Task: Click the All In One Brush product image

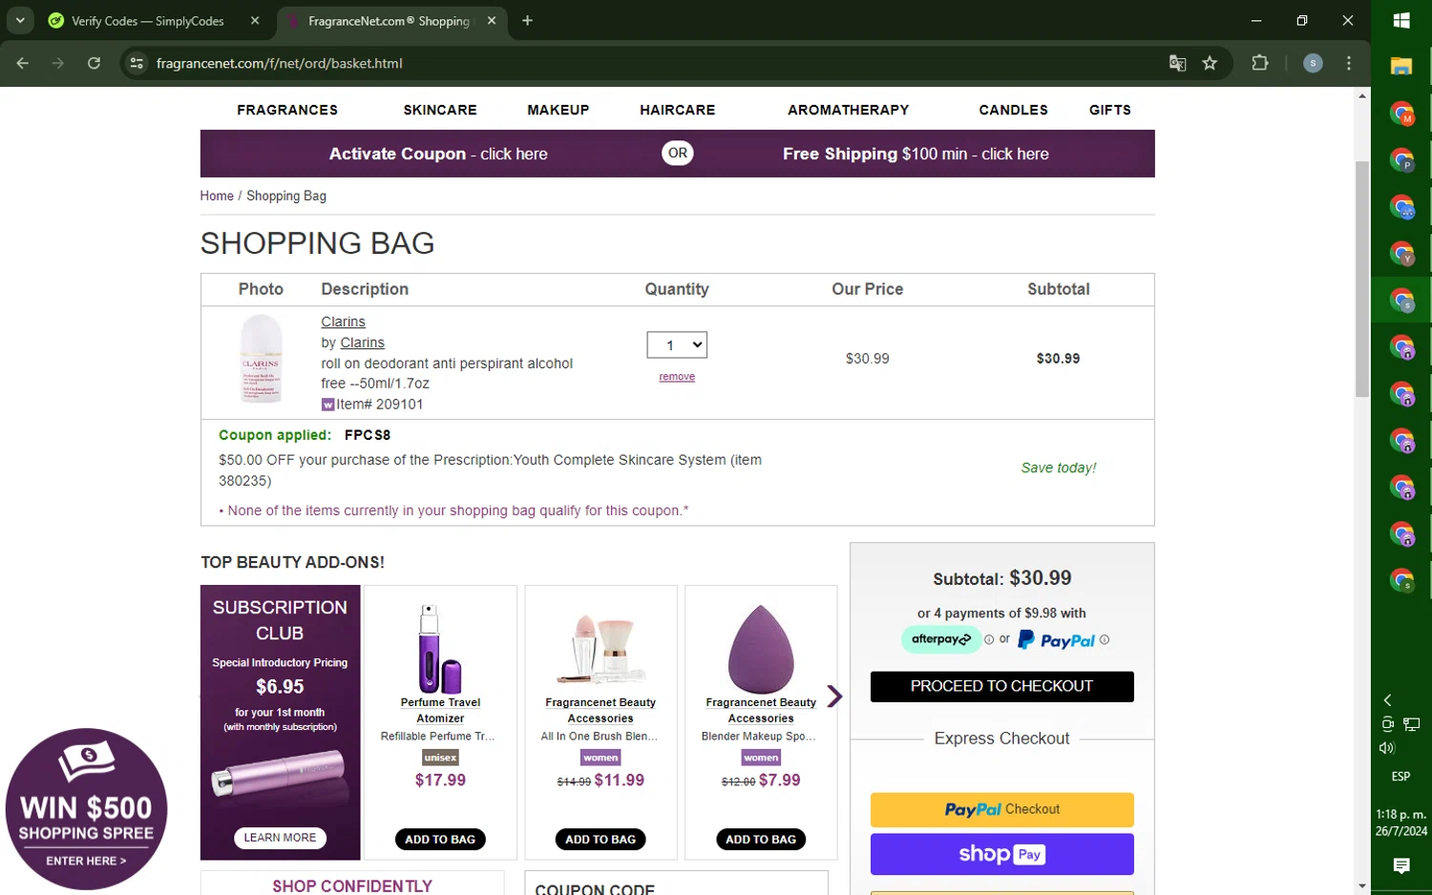Action: click(x=600, y=649)
